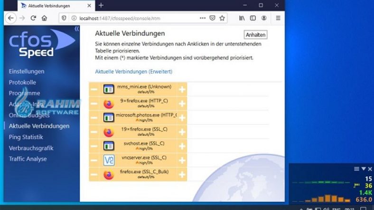
Task: Bookmark this page with the star
Action: pos(222,18)
